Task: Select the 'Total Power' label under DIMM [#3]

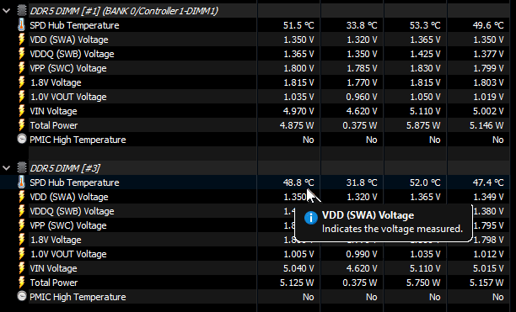Action: point(54,283)
